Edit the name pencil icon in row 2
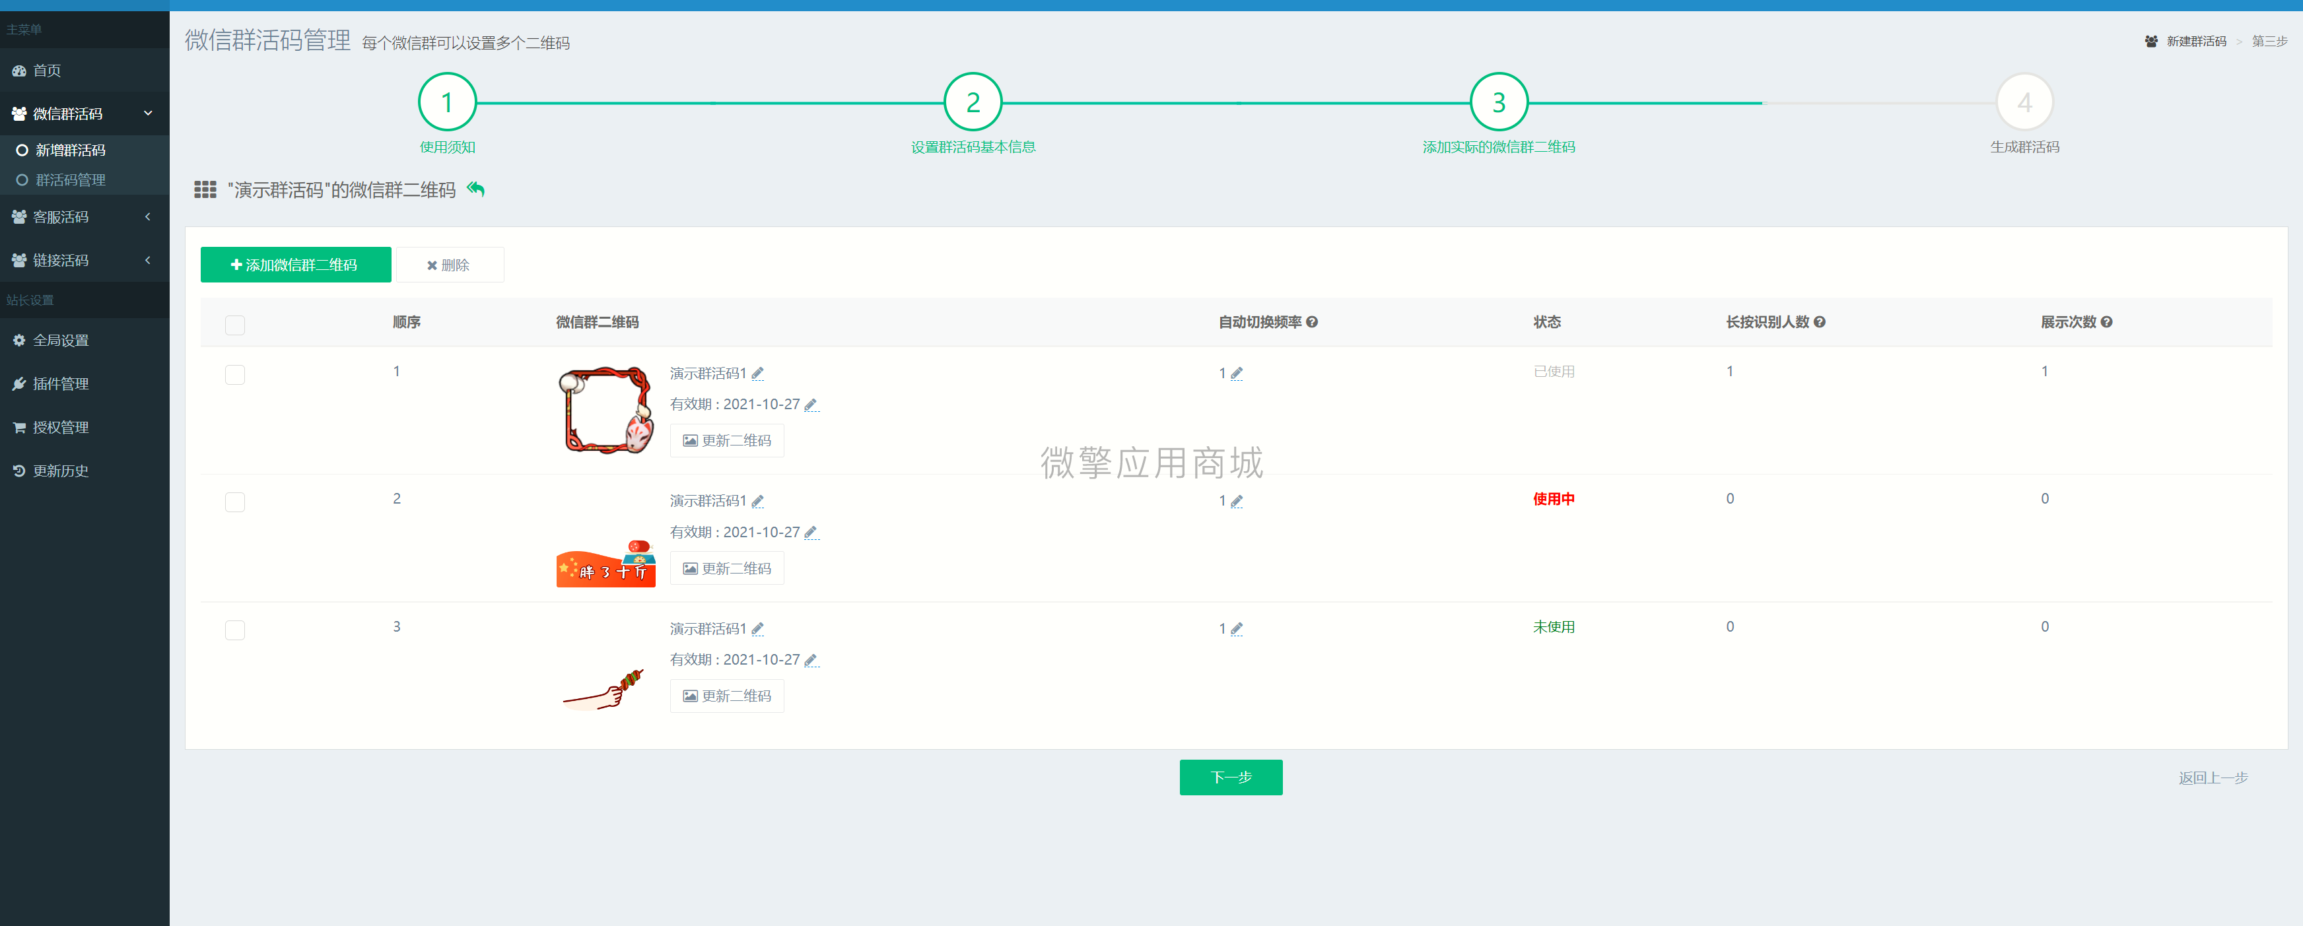The width and height of the screenshot is (2303, 926). 758,502
